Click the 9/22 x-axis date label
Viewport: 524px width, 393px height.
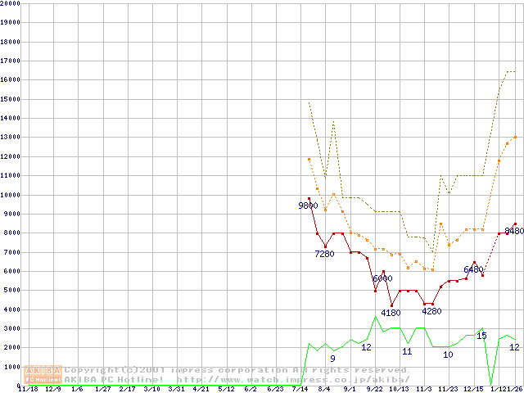point(375,390)
